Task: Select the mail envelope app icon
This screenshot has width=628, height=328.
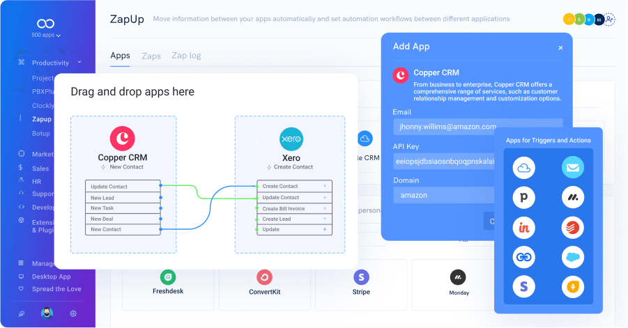Action: click(573, 168)
